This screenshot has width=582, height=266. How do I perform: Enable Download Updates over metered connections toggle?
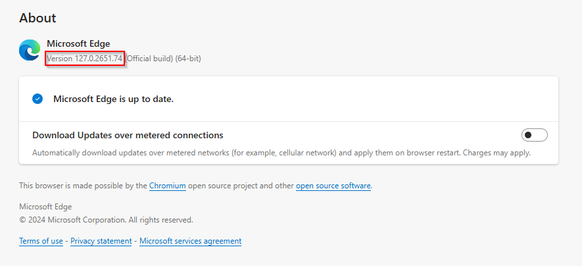pyautogui.click(x=535, y=135)
